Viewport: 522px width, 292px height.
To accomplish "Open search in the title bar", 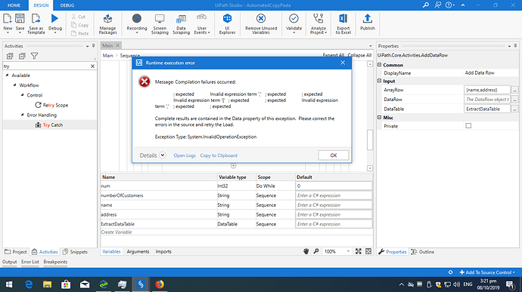I will coord(425,5).
